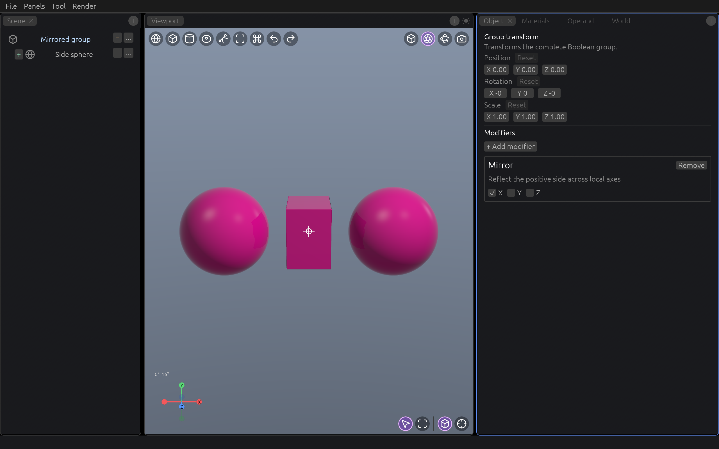Click the Add modifier button
This screenshot has height=449, width=719.
coord(510,146)
